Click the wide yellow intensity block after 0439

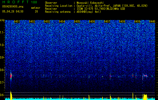(x=145, y=97)
